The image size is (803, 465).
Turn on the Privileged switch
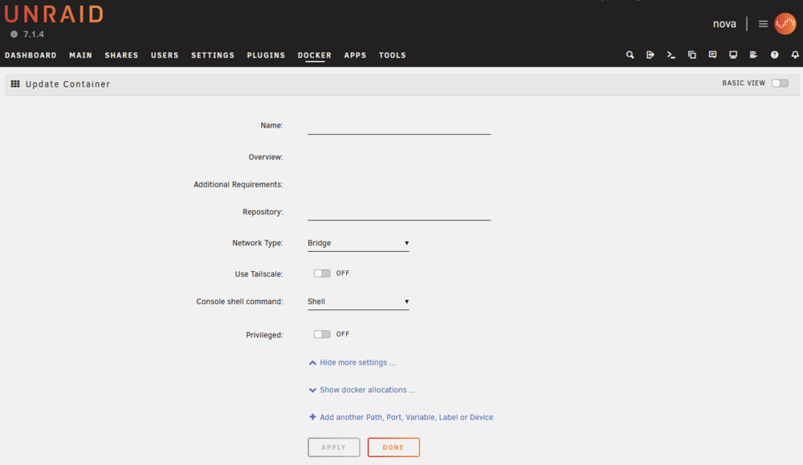click(x=322, y=334)
